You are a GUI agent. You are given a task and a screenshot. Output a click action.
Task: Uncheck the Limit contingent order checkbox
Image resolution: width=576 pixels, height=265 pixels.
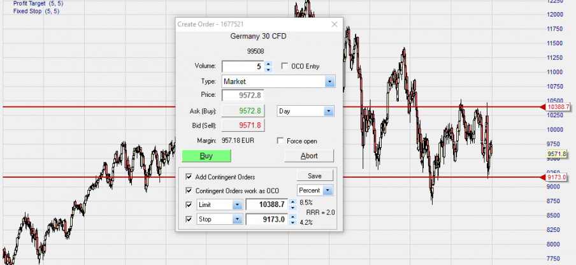pyautogui.click(x=189, y=204)
